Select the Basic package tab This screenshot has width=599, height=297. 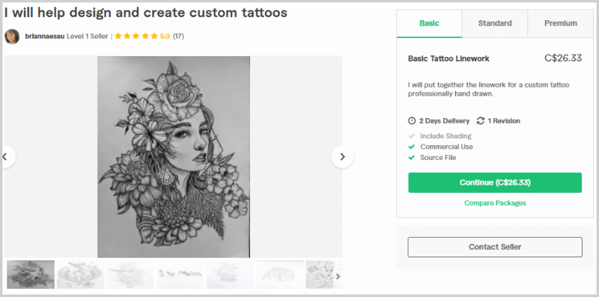429,23
